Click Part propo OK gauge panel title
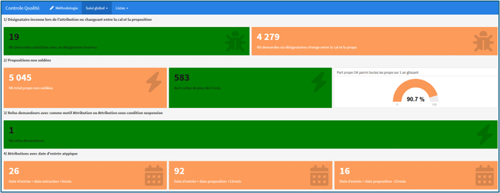500x193 pixels. click(377, 73)
